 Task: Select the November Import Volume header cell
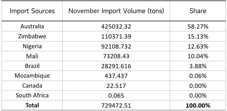click(x=116, y=11)
